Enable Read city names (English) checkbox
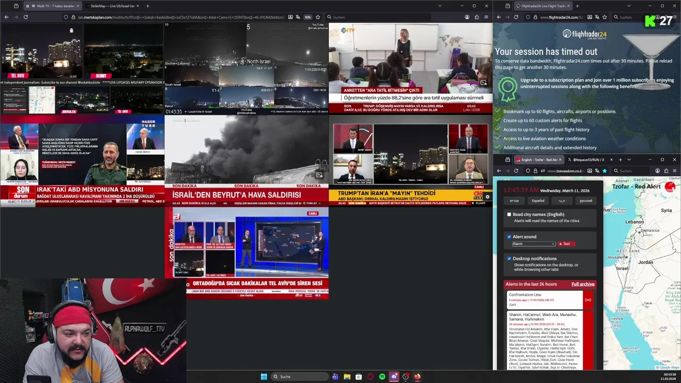Image resolution: width=681 pixels, height=383 pixels. 509,214
